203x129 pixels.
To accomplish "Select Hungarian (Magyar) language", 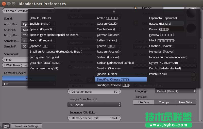I will pyautogui.click(x=162, y=52).
